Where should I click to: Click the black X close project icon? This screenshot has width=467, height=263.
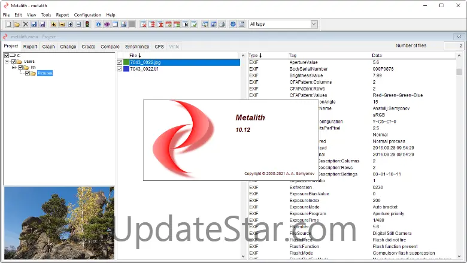25,24
